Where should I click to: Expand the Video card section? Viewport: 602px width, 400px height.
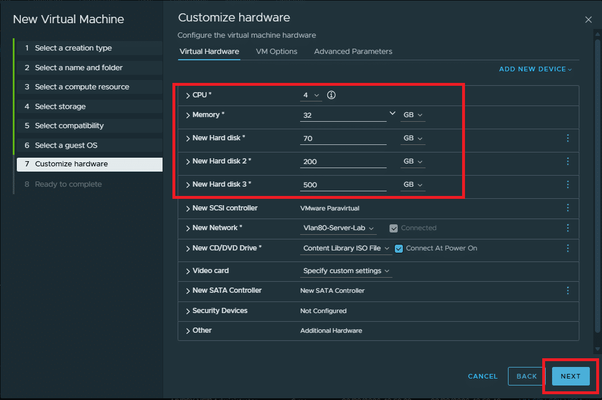188,271
